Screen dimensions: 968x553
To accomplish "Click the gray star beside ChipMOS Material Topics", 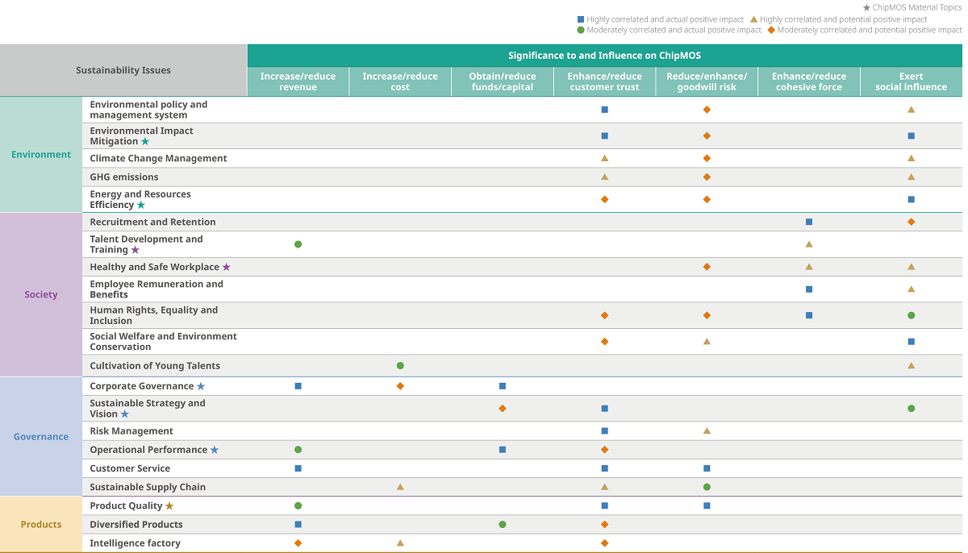I will (x=866, y=8).
